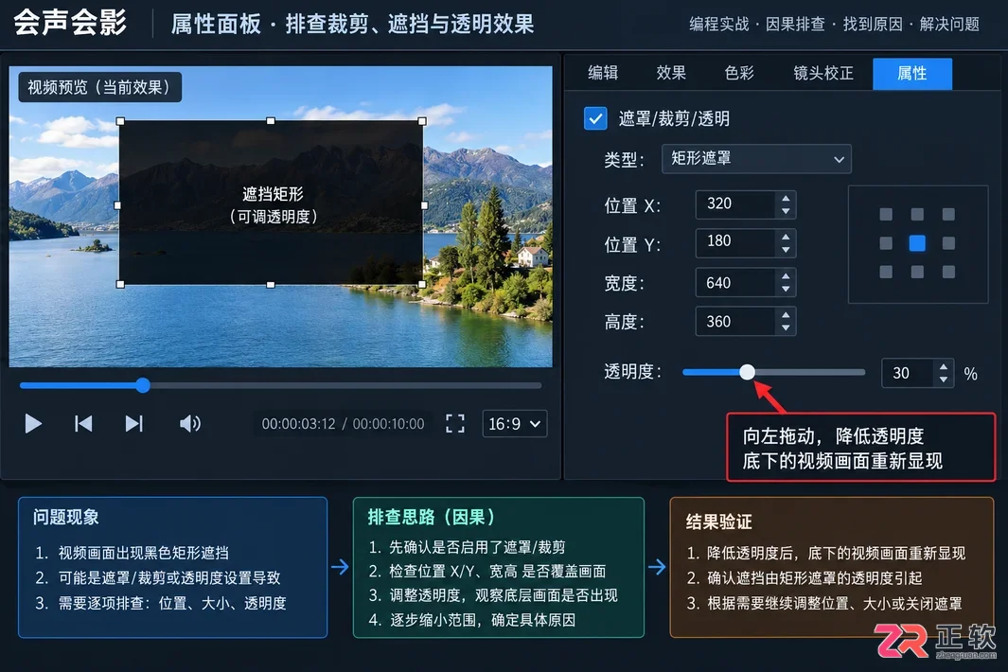
Task: Select the bottom-center anchor point
Action: click(x=917, y=272)
